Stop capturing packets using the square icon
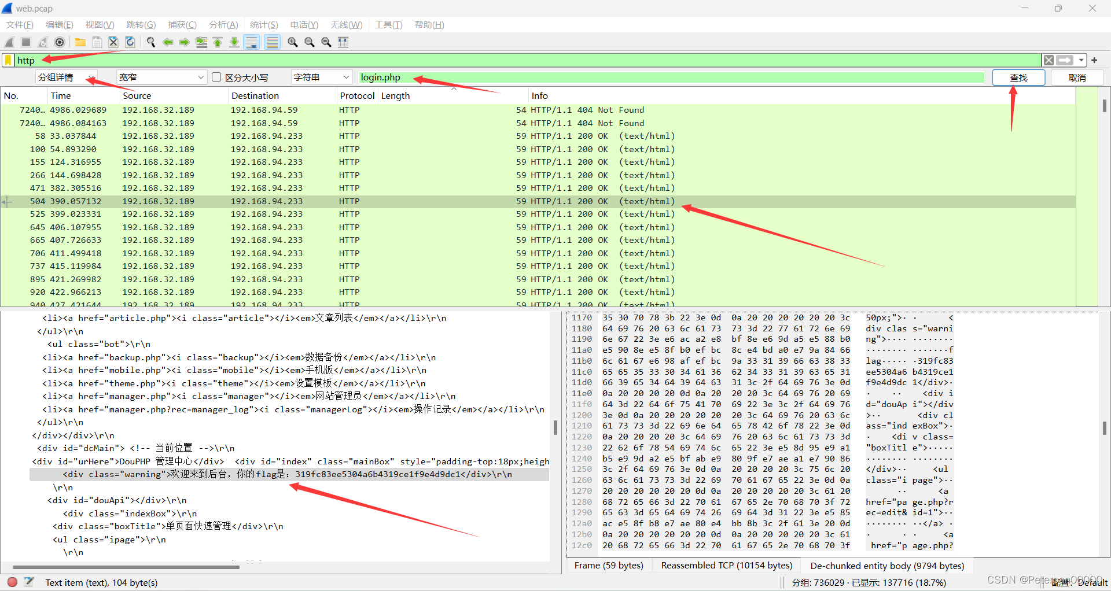The image size is (1111, 591). pyautogui.click(x=26, y=42)
